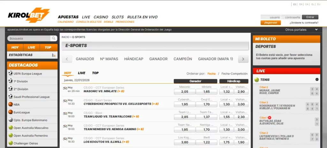Viewport: 327px width, 148px height.
Task: Open the Estadísticas bar chart icon
Action: (x=54, y=55)
